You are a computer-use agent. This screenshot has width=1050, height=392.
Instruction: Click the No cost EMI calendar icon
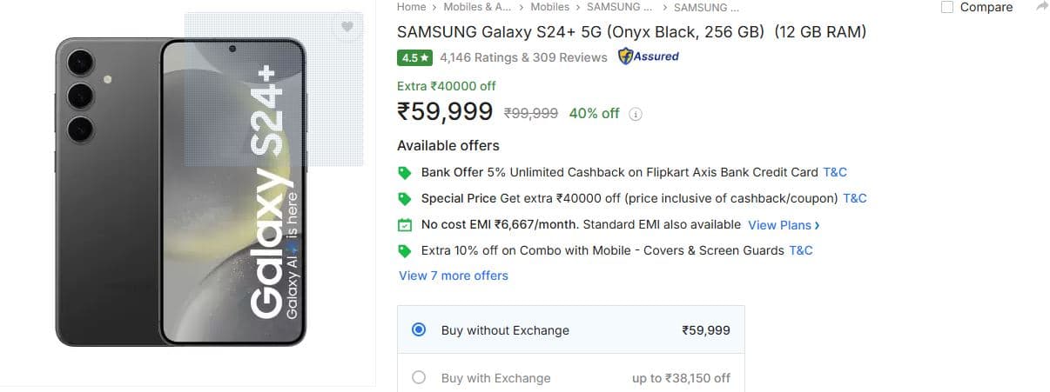(x=404, y=225)
